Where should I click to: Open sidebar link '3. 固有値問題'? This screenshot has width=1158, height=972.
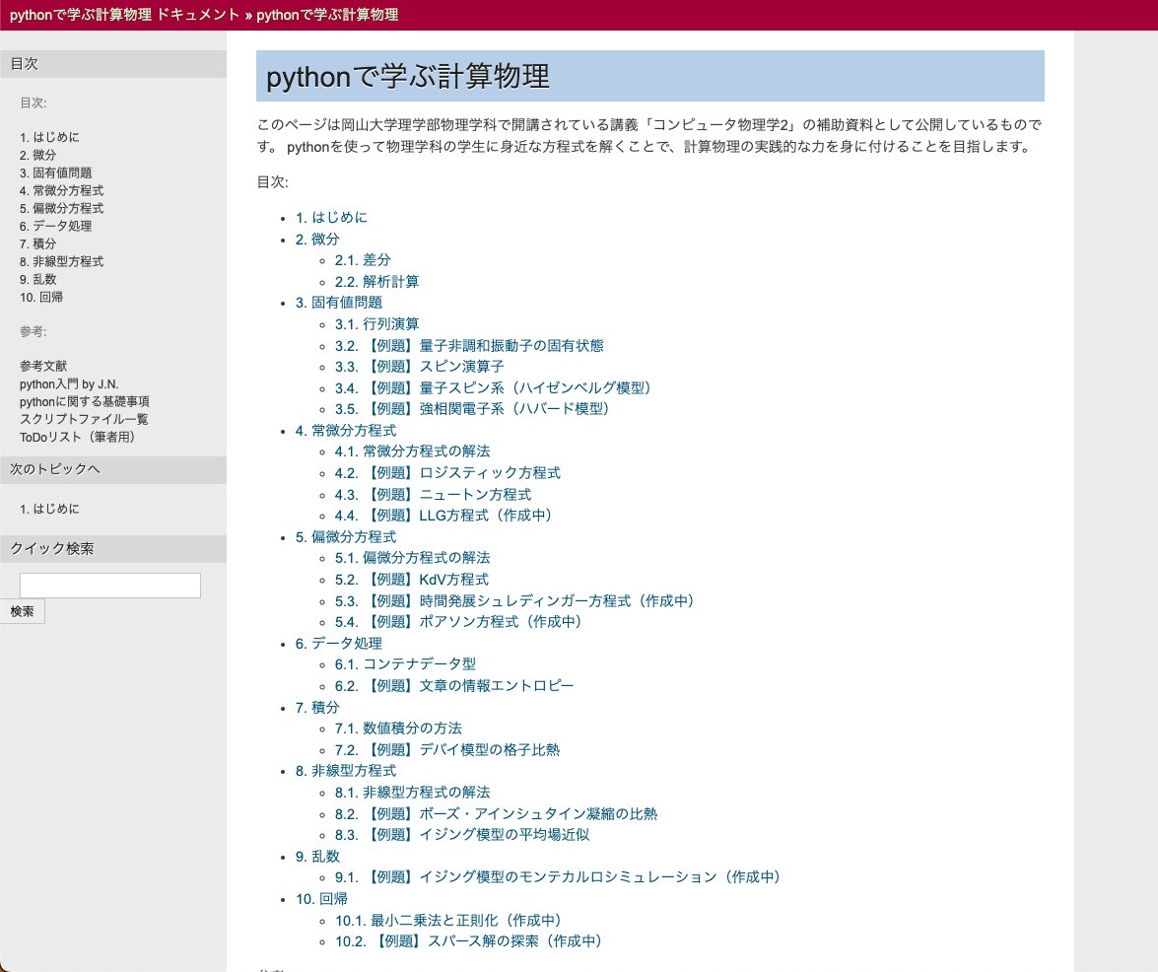pyautogui.click(x=55, y=173)
